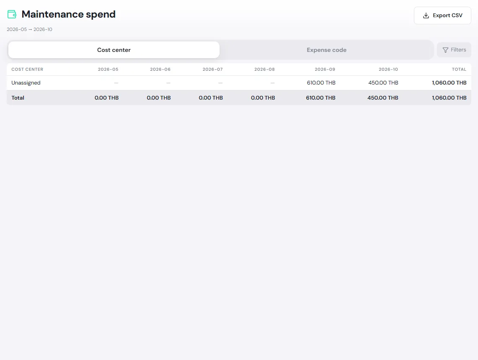478x360 pixels.
Task: Click the 2026-07 column header
Action: (x=212, y=69)
